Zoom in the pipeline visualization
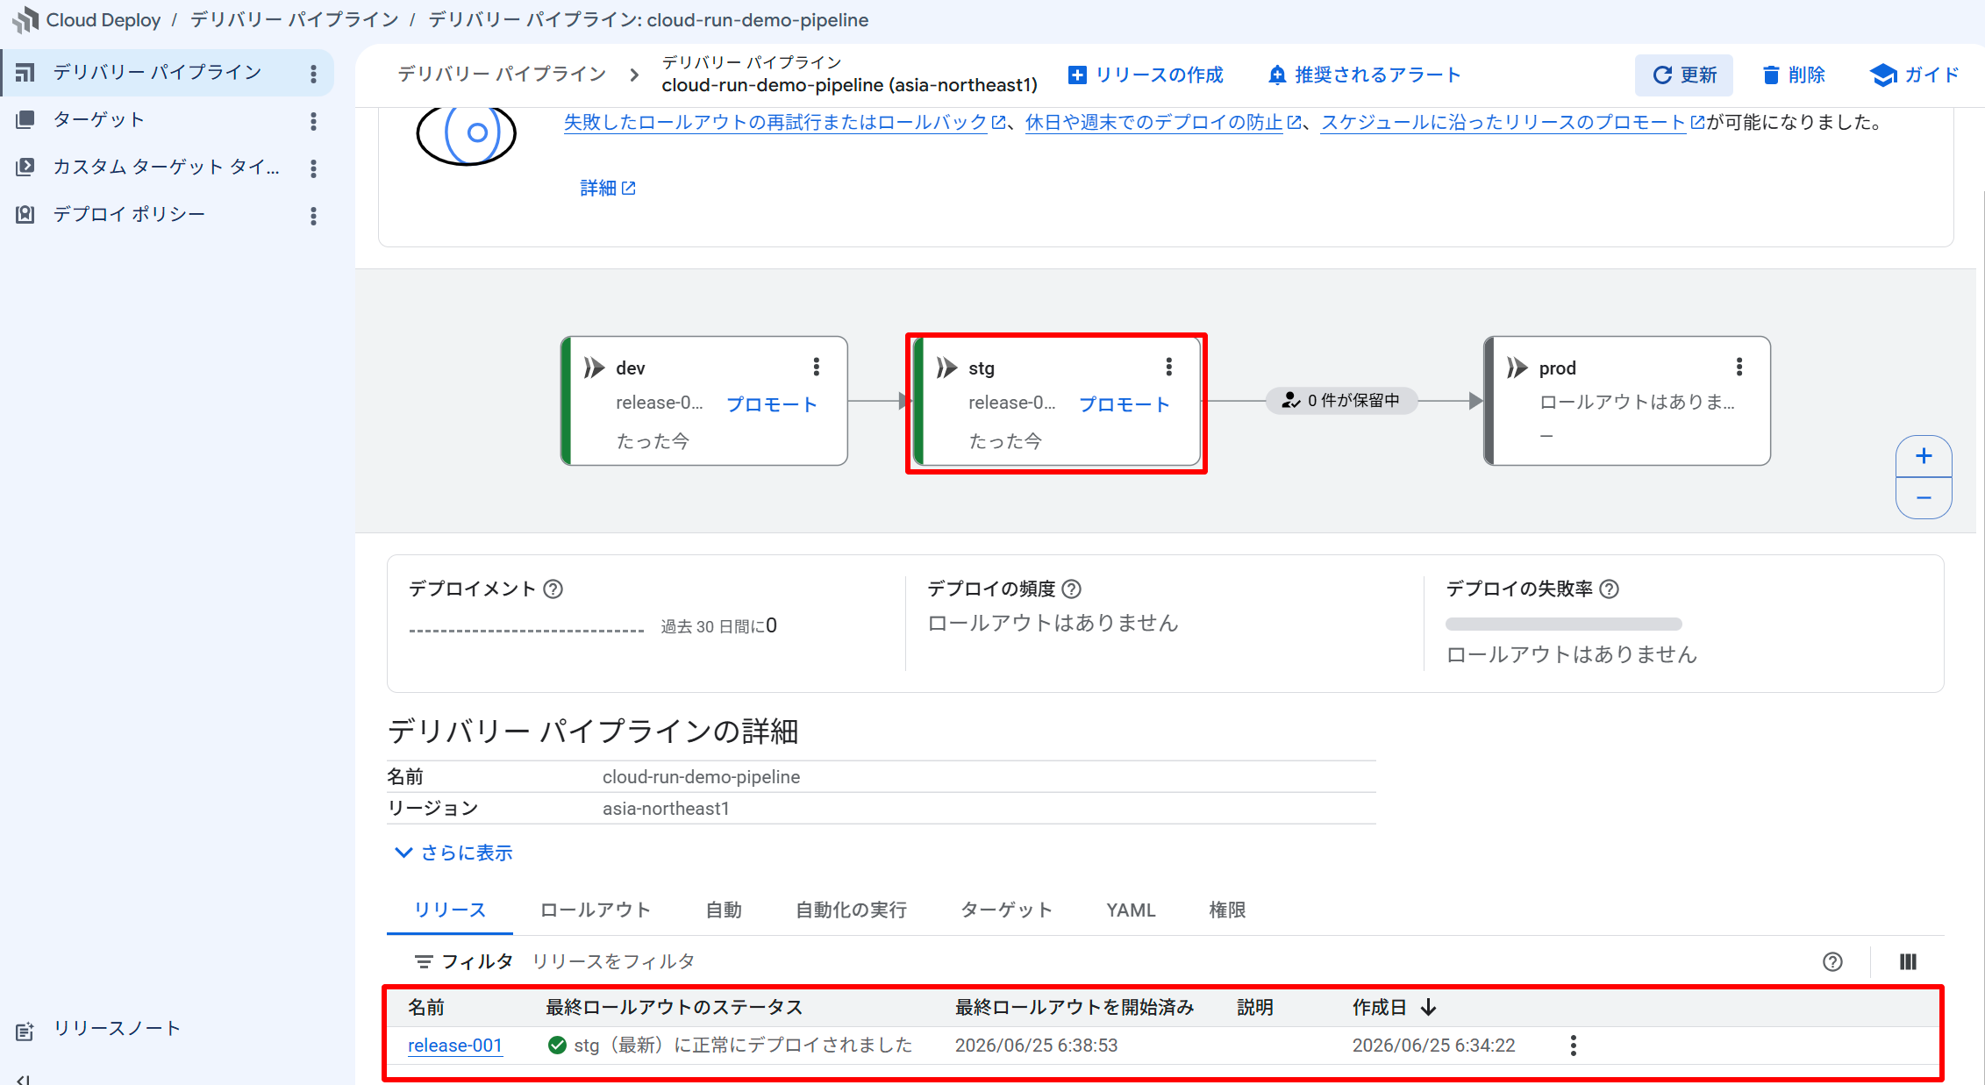Image resolution: width=1985 pixels, height=1085 pixels. pos(1924,456)
